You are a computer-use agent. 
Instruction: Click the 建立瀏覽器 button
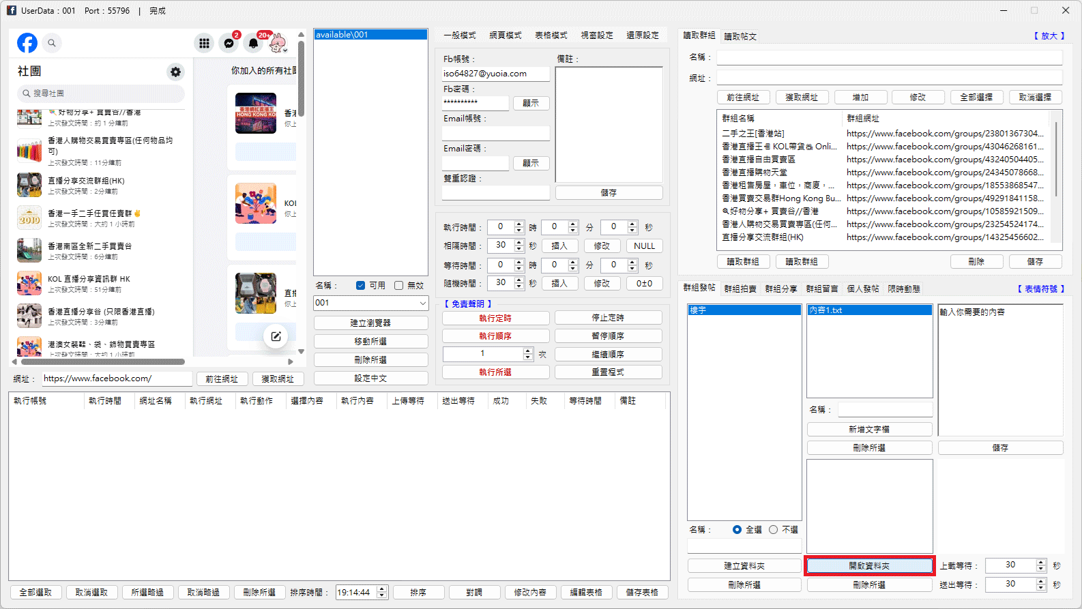click(x=371, y=323)
